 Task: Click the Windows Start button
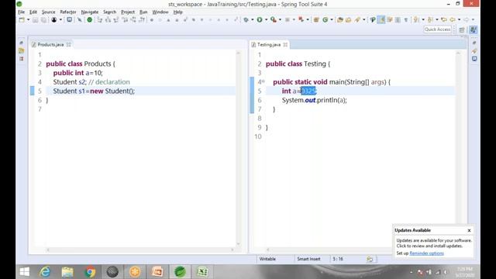point(24,272)
